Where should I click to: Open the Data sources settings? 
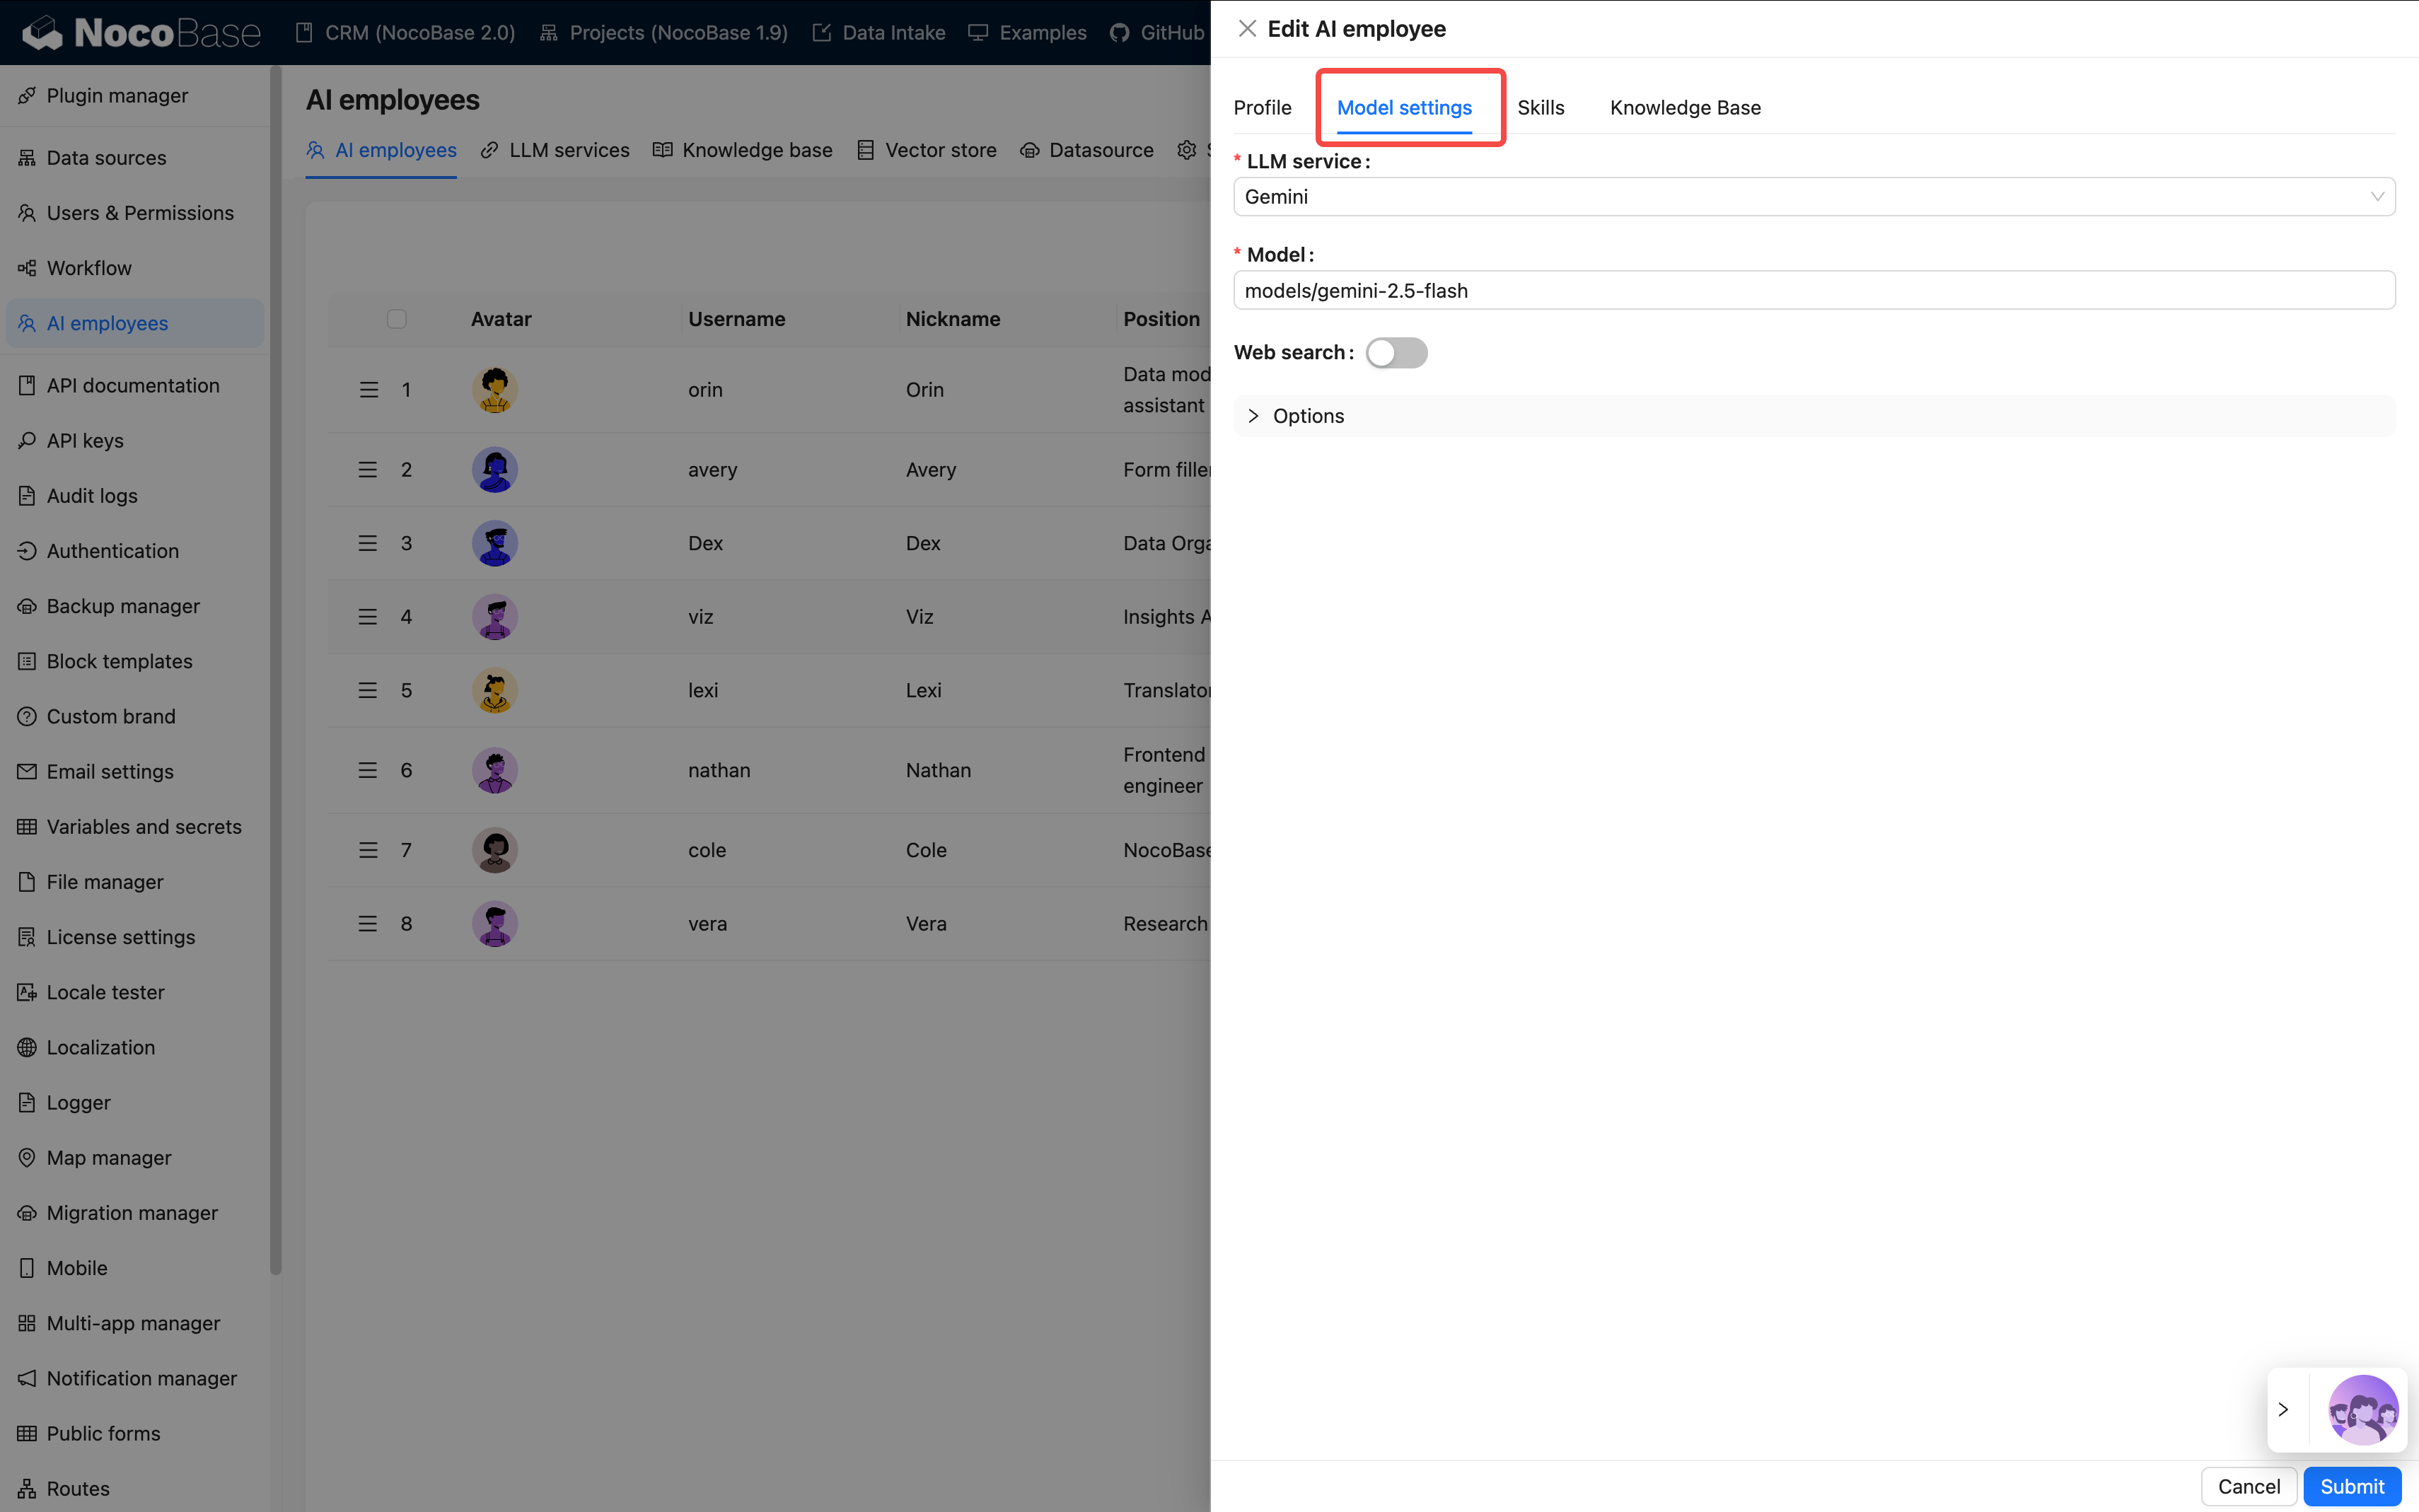(105, 157)
